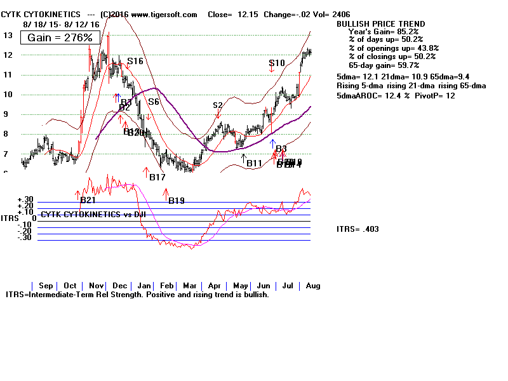Click the ITRS= .403 readout
Screen dimensions: 508x381
358,229
